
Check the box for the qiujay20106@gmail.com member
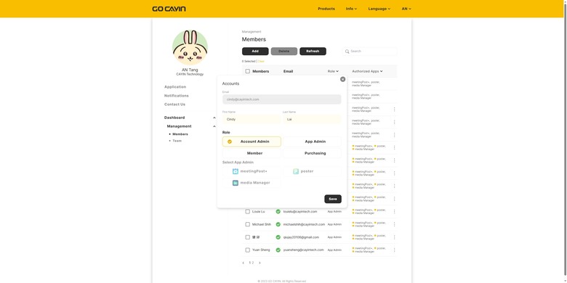pyautogui.click(x=248, y=237)
